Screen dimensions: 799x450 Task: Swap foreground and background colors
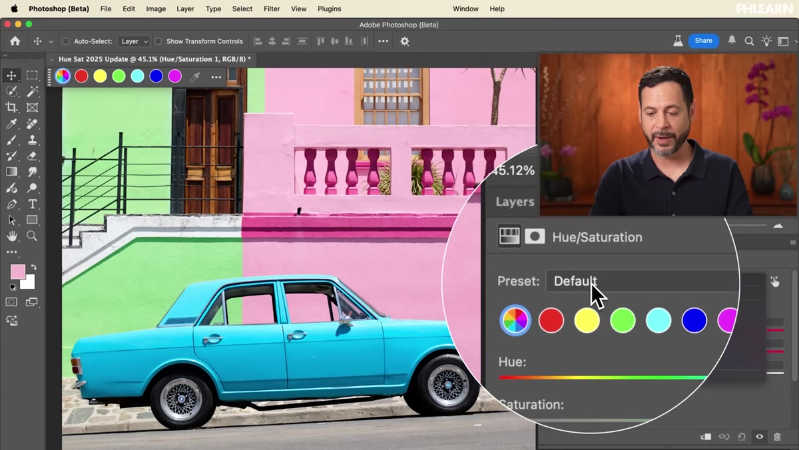(33, 268)
